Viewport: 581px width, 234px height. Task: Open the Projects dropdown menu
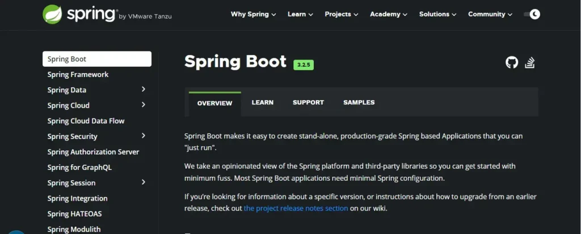click(341, 14)
